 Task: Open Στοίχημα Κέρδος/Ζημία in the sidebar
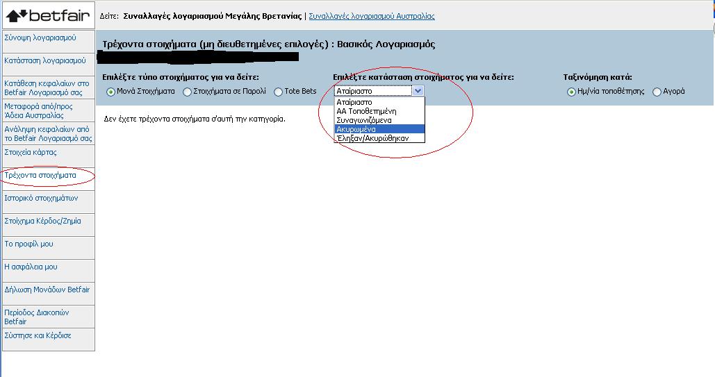42,221
